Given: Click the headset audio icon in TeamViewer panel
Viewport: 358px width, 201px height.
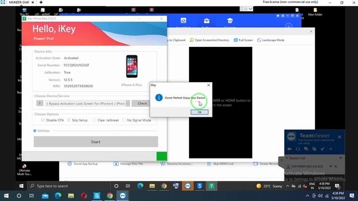Looking at the screenshot, I should click(298, 149).
